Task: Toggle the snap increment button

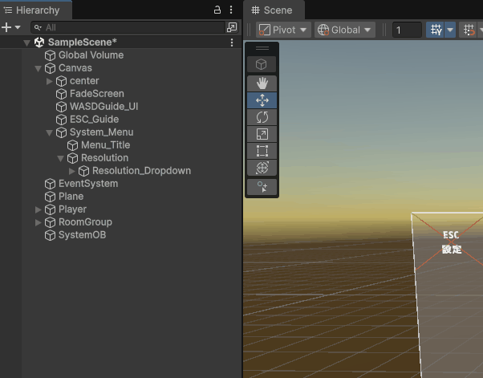Action: pyautogui.click(x=469, y=30)
